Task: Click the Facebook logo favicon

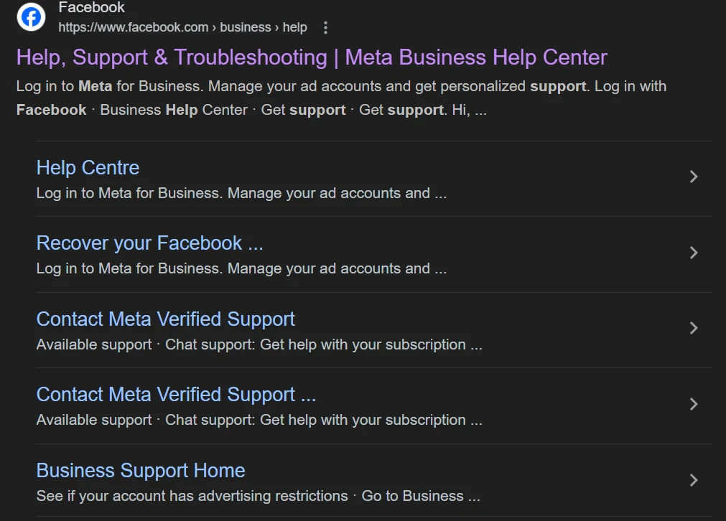Action: [31, 17]
